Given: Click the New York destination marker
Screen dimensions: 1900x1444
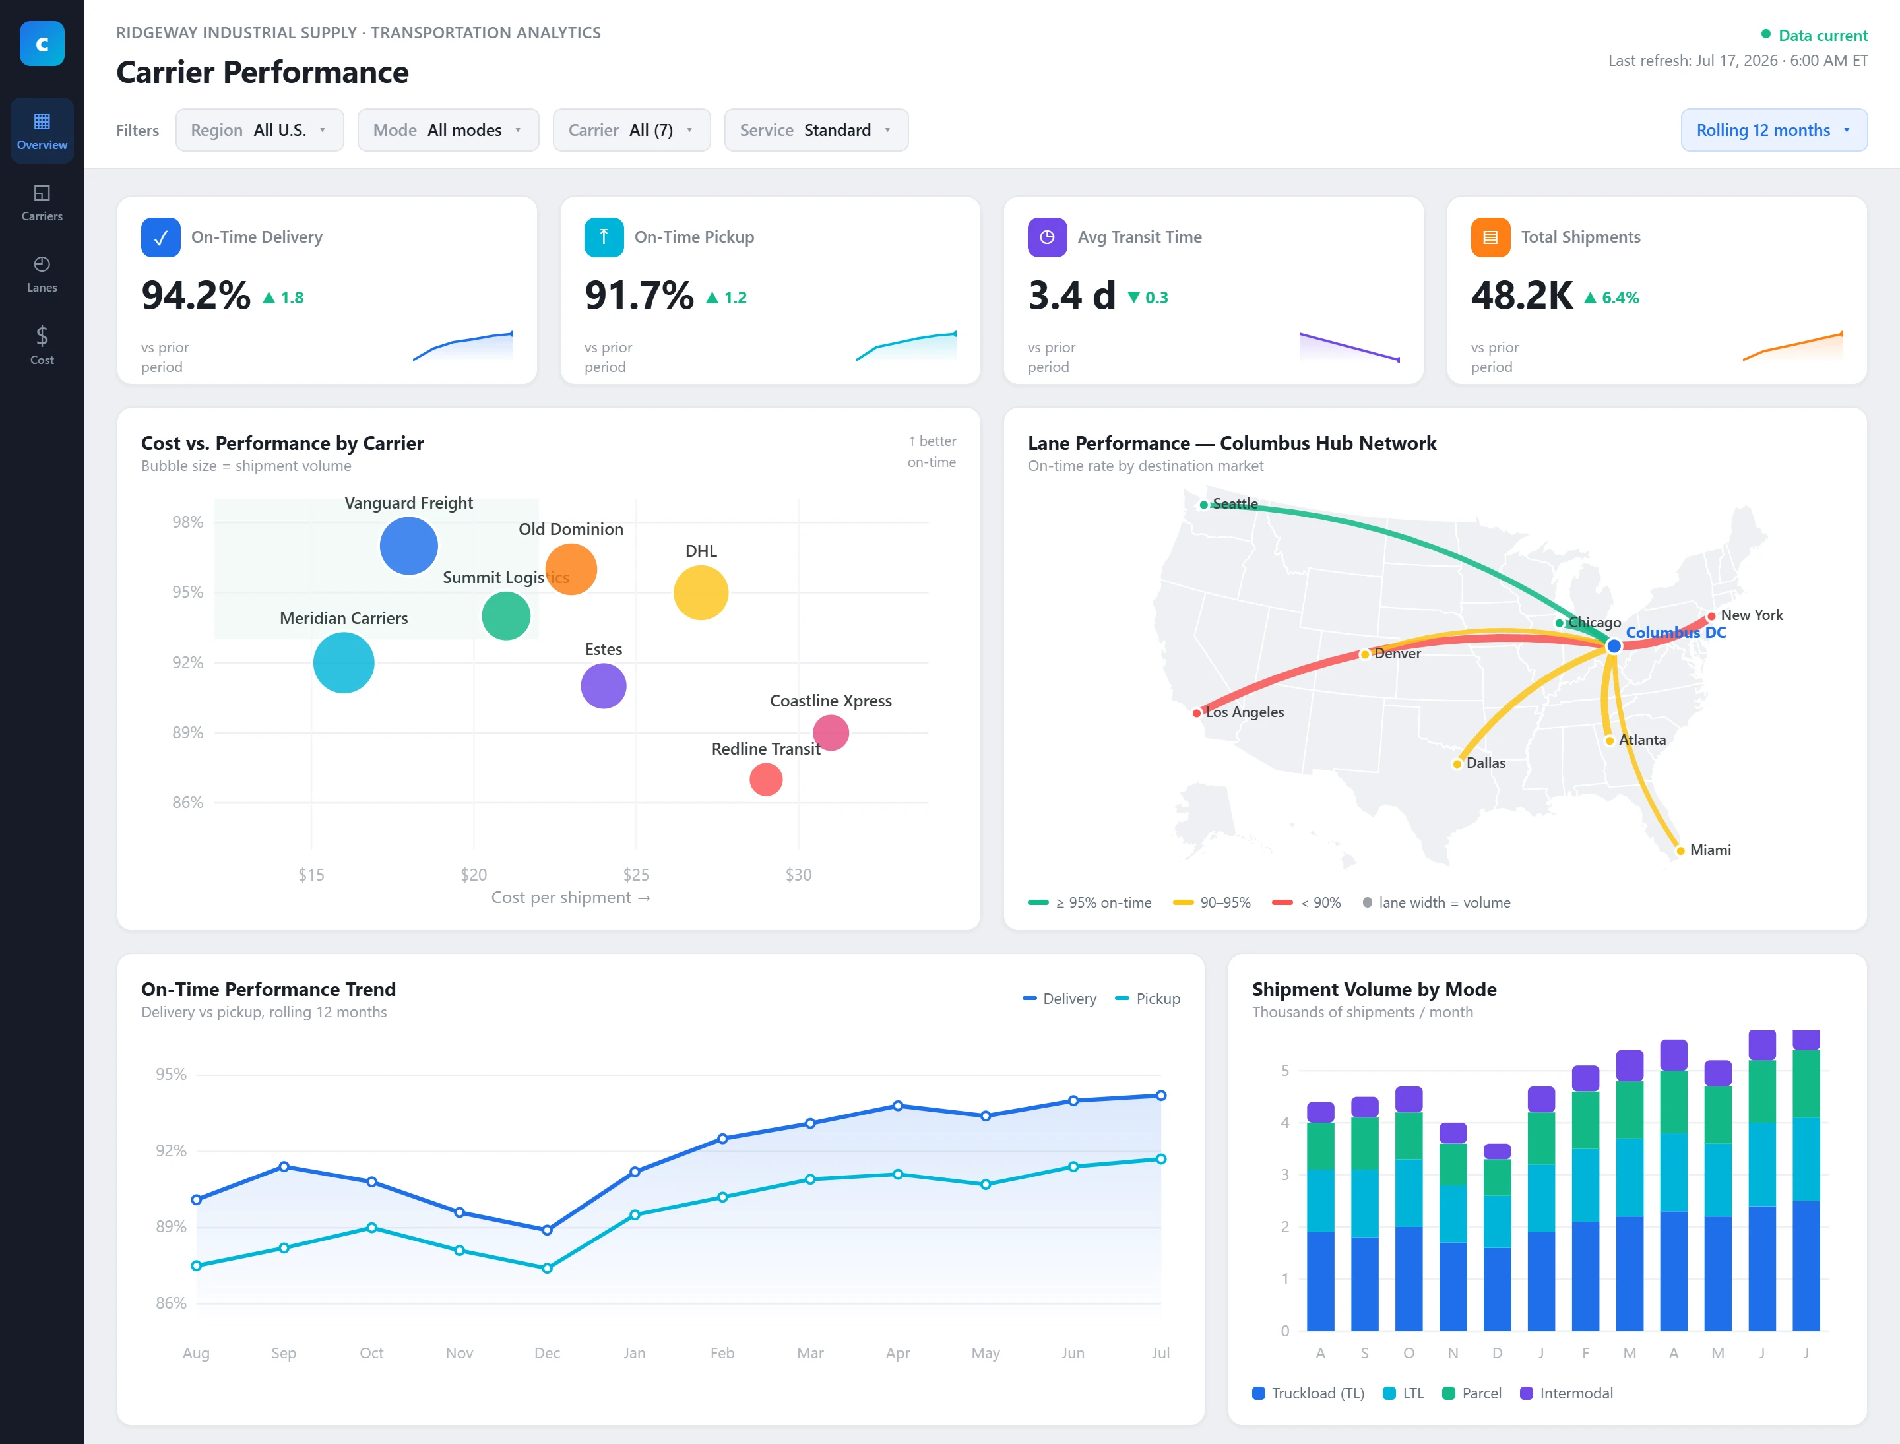Looking at the screenshot, I should click(x=1711, y=616).
